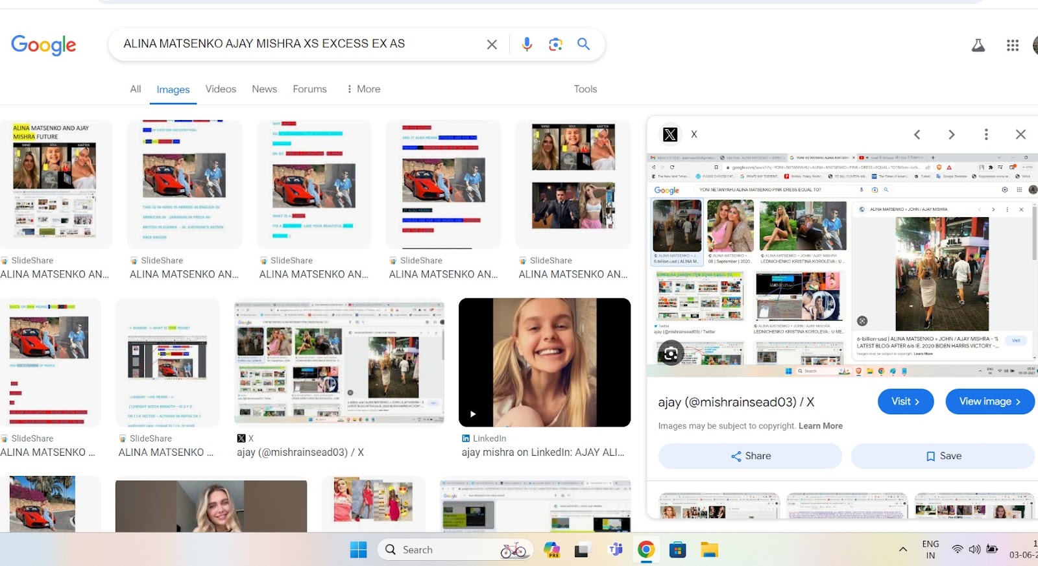Start voice search with microphone icon

(x=527, y=44)
